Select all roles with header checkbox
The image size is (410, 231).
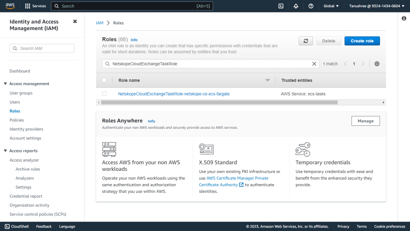pyautogui.click(x=104, y=80)
